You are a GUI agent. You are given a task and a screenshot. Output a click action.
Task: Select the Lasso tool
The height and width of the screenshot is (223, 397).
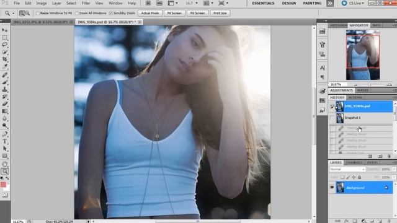5,45
